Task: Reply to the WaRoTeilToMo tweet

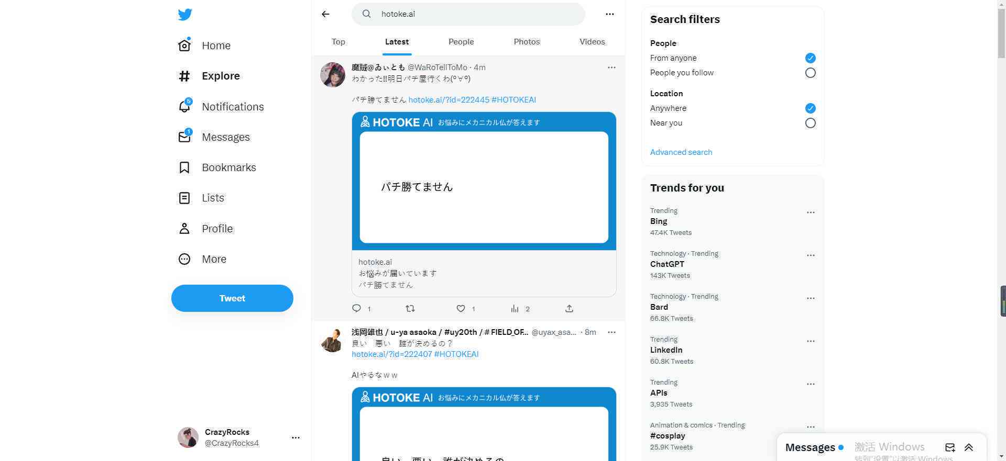Action: coord(357,308)
